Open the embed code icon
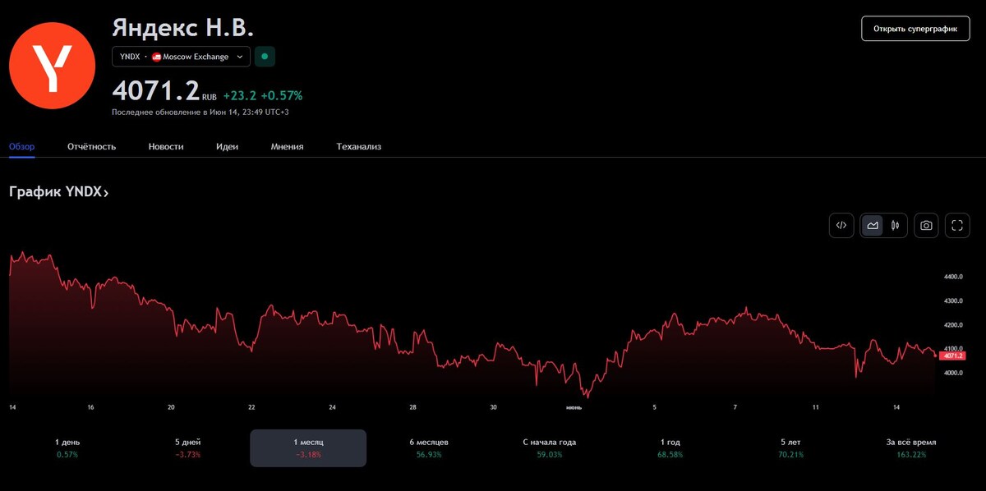Image resolution: width=986 pixels, height=491 pixels. coord(841,225)
